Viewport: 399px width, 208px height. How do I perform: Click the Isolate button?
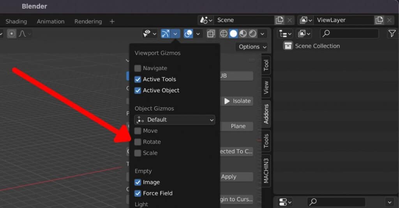click(237, 101)
